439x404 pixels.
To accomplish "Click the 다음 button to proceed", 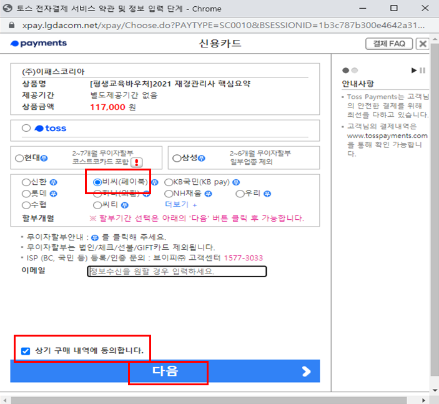I will coord(165,372).
